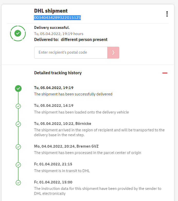This screenshot has height=201, width=178.
Task: Submit postal code with the arrow button
Action: [113, 53]
